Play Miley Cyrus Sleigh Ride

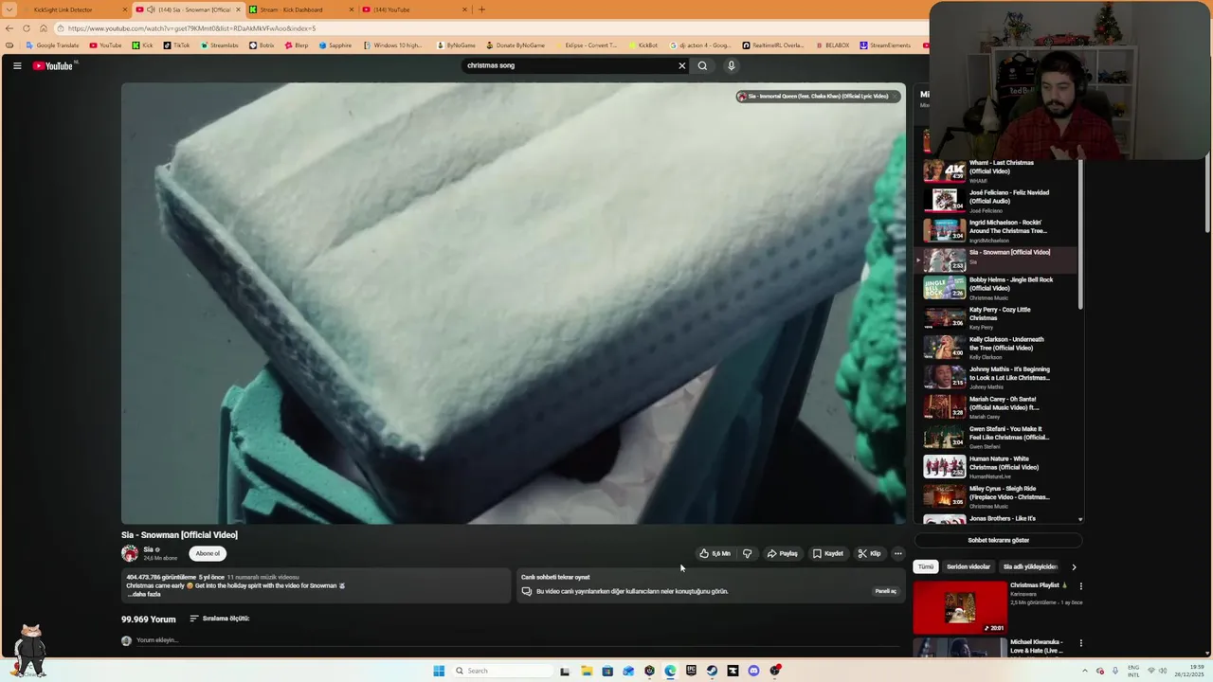pyautogui.click(x=997, y=496)
